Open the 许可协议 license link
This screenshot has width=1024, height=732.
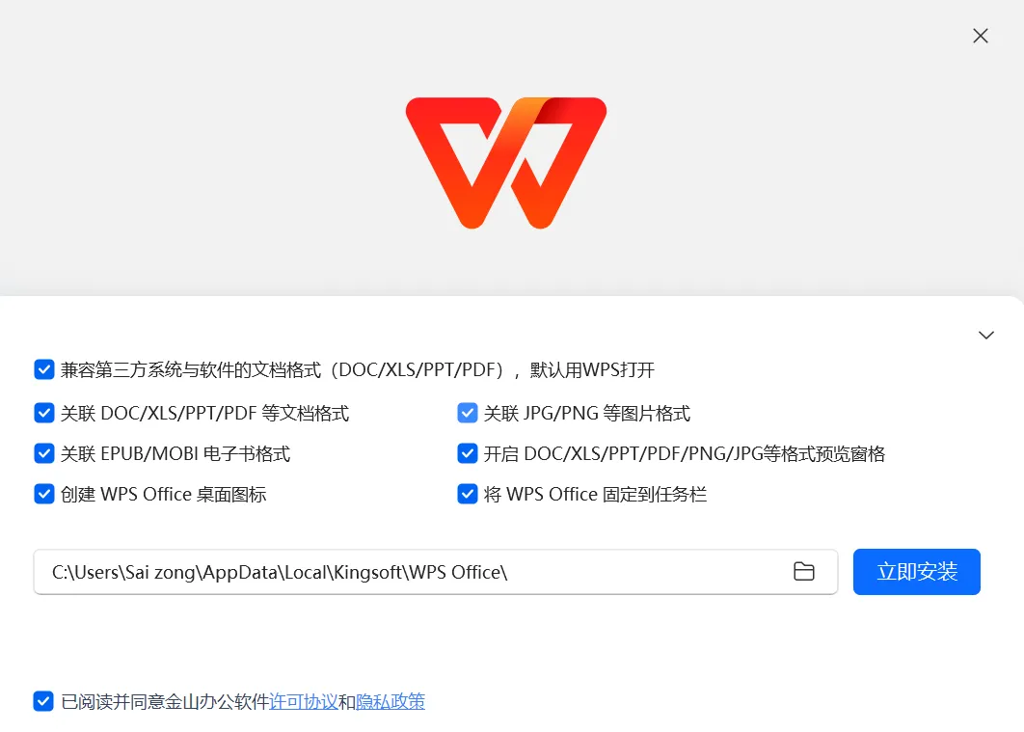(304, 702)
